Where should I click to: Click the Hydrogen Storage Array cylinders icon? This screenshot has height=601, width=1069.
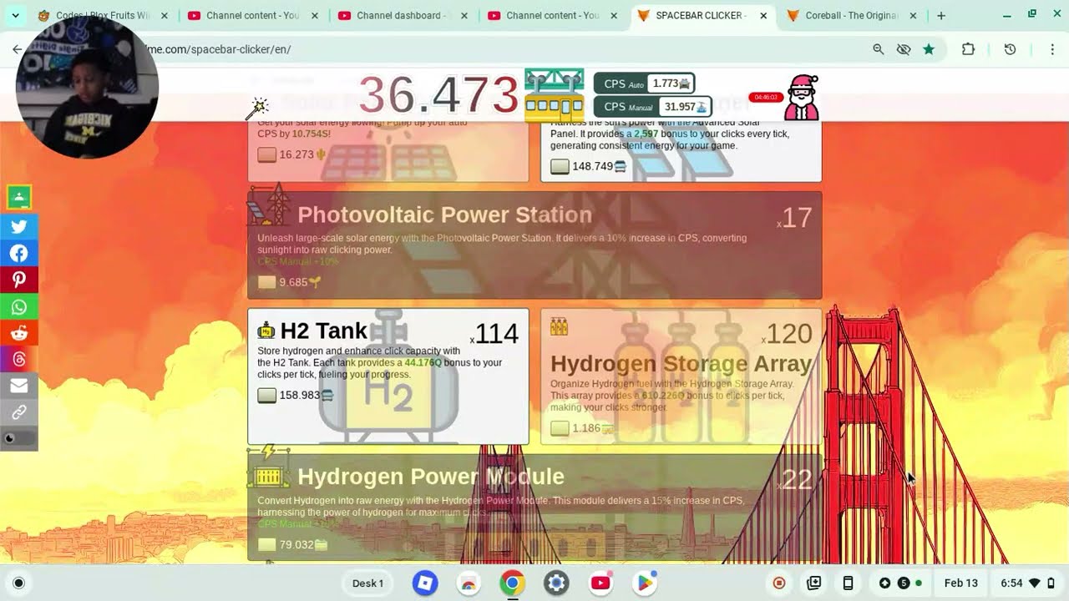(559, 326)
